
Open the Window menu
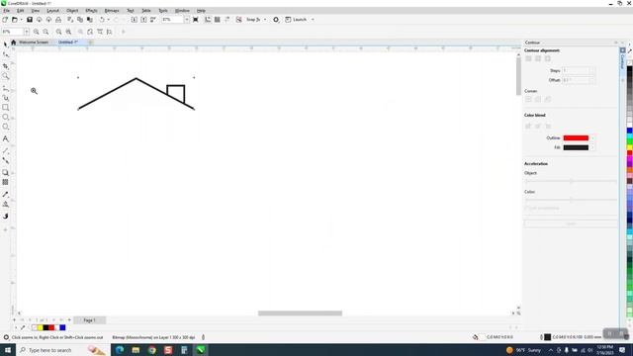coord(182,11)
